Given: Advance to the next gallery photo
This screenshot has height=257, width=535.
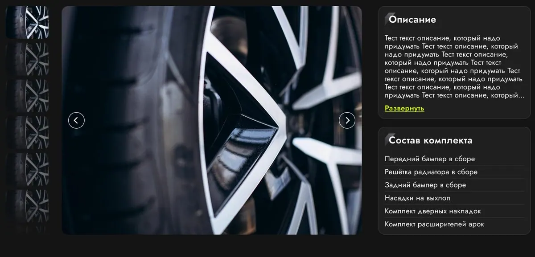Looking at the screenshot, I should pyautogui.click(x=347, y=120).
